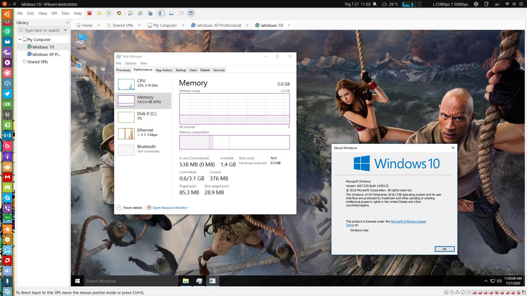The height and width of the screenshot is (296, 527).
Task: Close the About Windows dialog
Action: (x=453, y=148)
